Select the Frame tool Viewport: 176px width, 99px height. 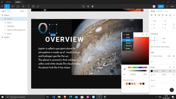click(12, 7)
